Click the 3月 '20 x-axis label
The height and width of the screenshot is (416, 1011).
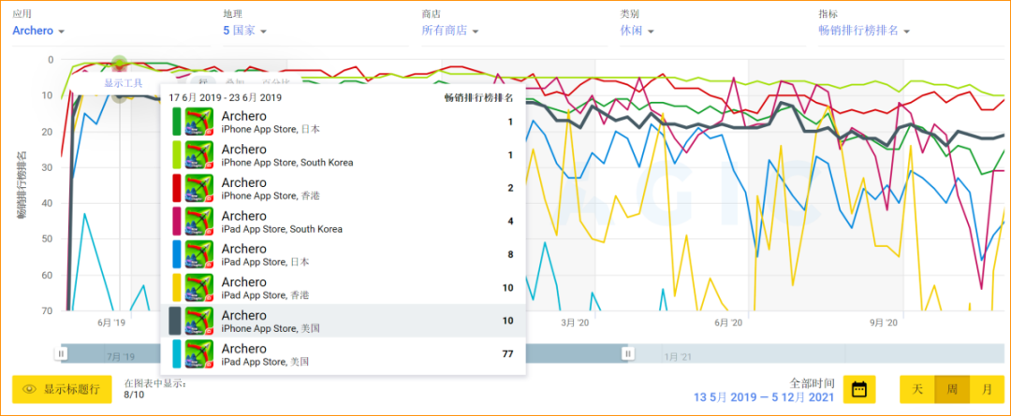pyautogui.click(x=575, y=322)
